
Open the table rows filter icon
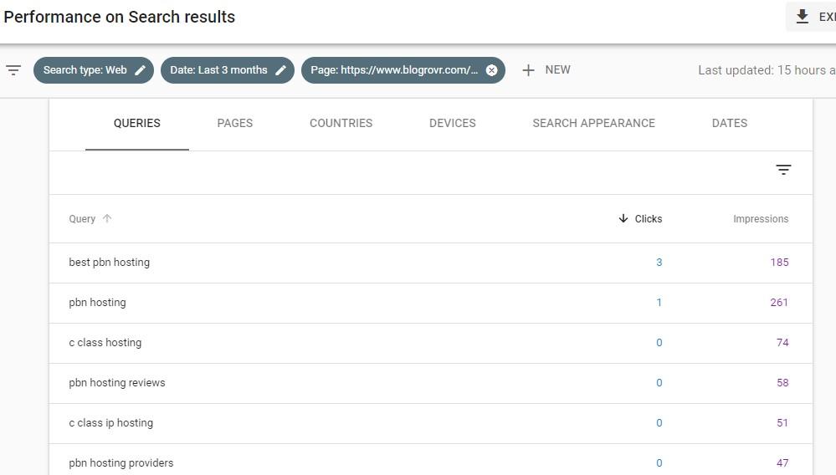point(783,170)
